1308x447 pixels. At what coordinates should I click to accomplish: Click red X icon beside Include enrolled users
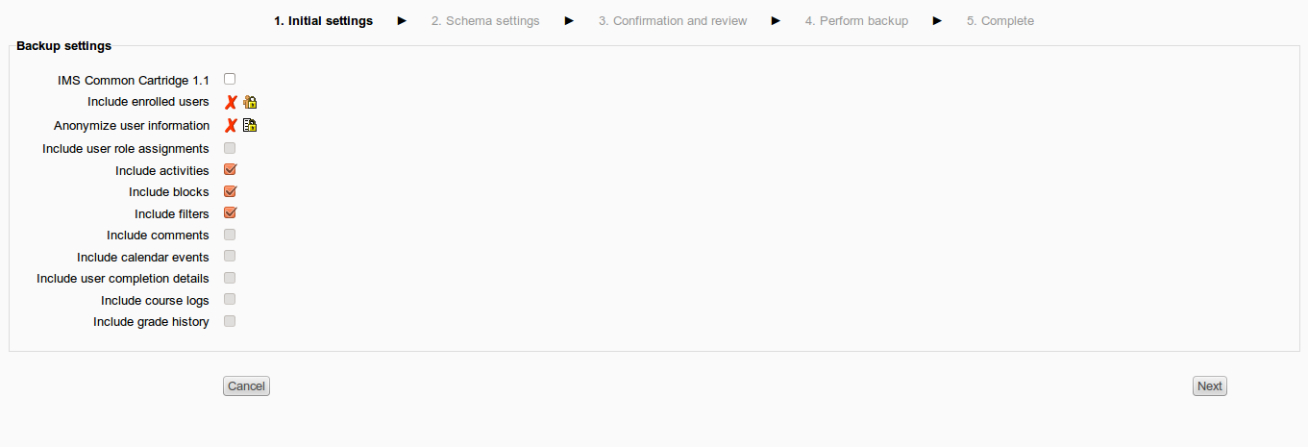(x=231, y=102)
